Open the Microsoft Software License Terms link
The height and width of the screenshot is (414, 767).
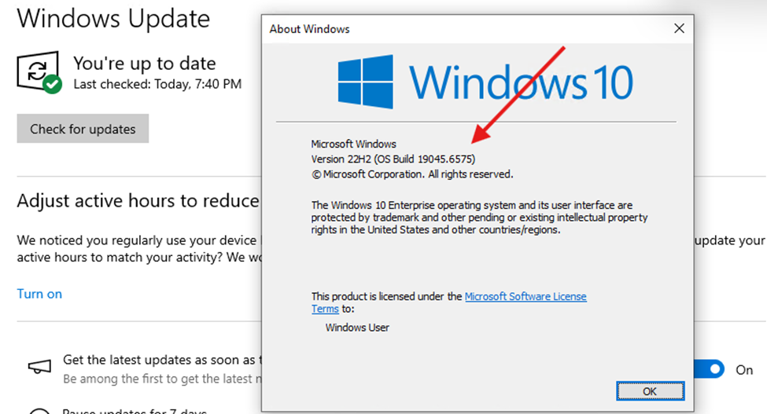coord(525,296)
